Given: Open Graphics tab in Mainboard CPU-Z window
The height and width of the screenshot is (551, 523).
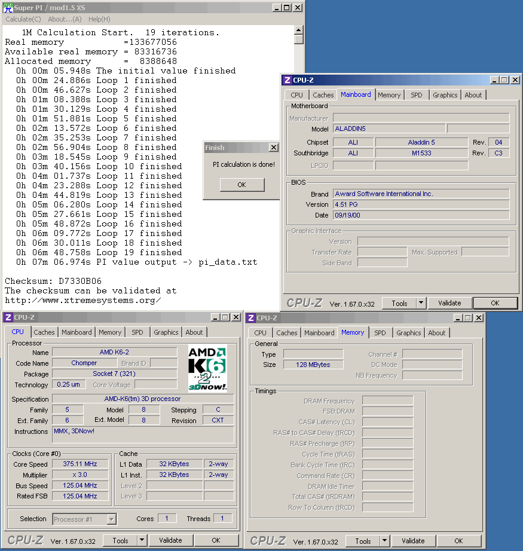Looking at the screenshot, I should point(445,95).
